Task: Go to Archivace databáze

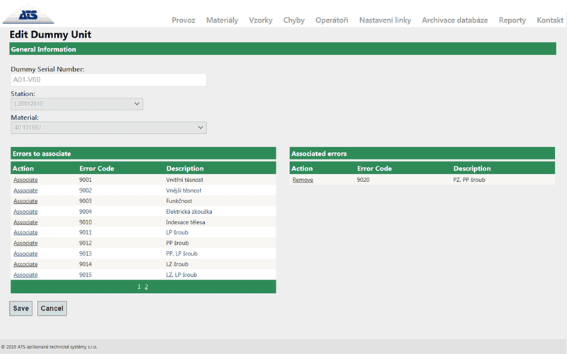Action: point(454,20)
